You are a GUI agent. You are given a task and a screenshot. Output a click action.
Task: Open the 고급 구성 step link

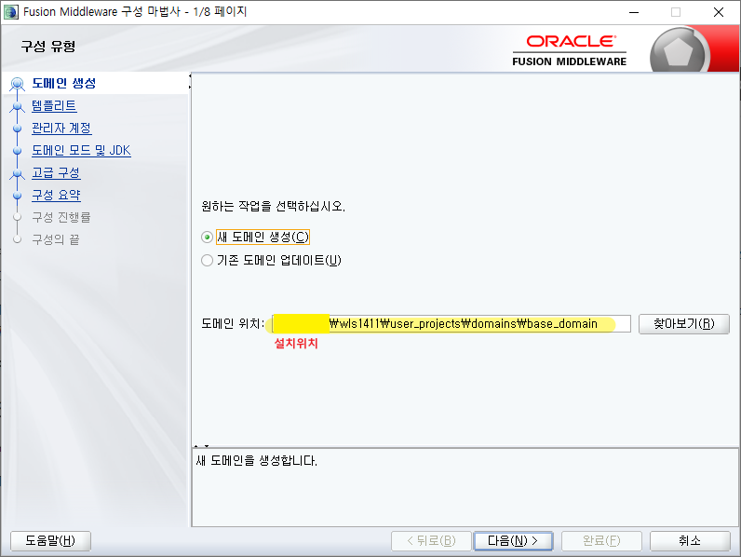56,172
